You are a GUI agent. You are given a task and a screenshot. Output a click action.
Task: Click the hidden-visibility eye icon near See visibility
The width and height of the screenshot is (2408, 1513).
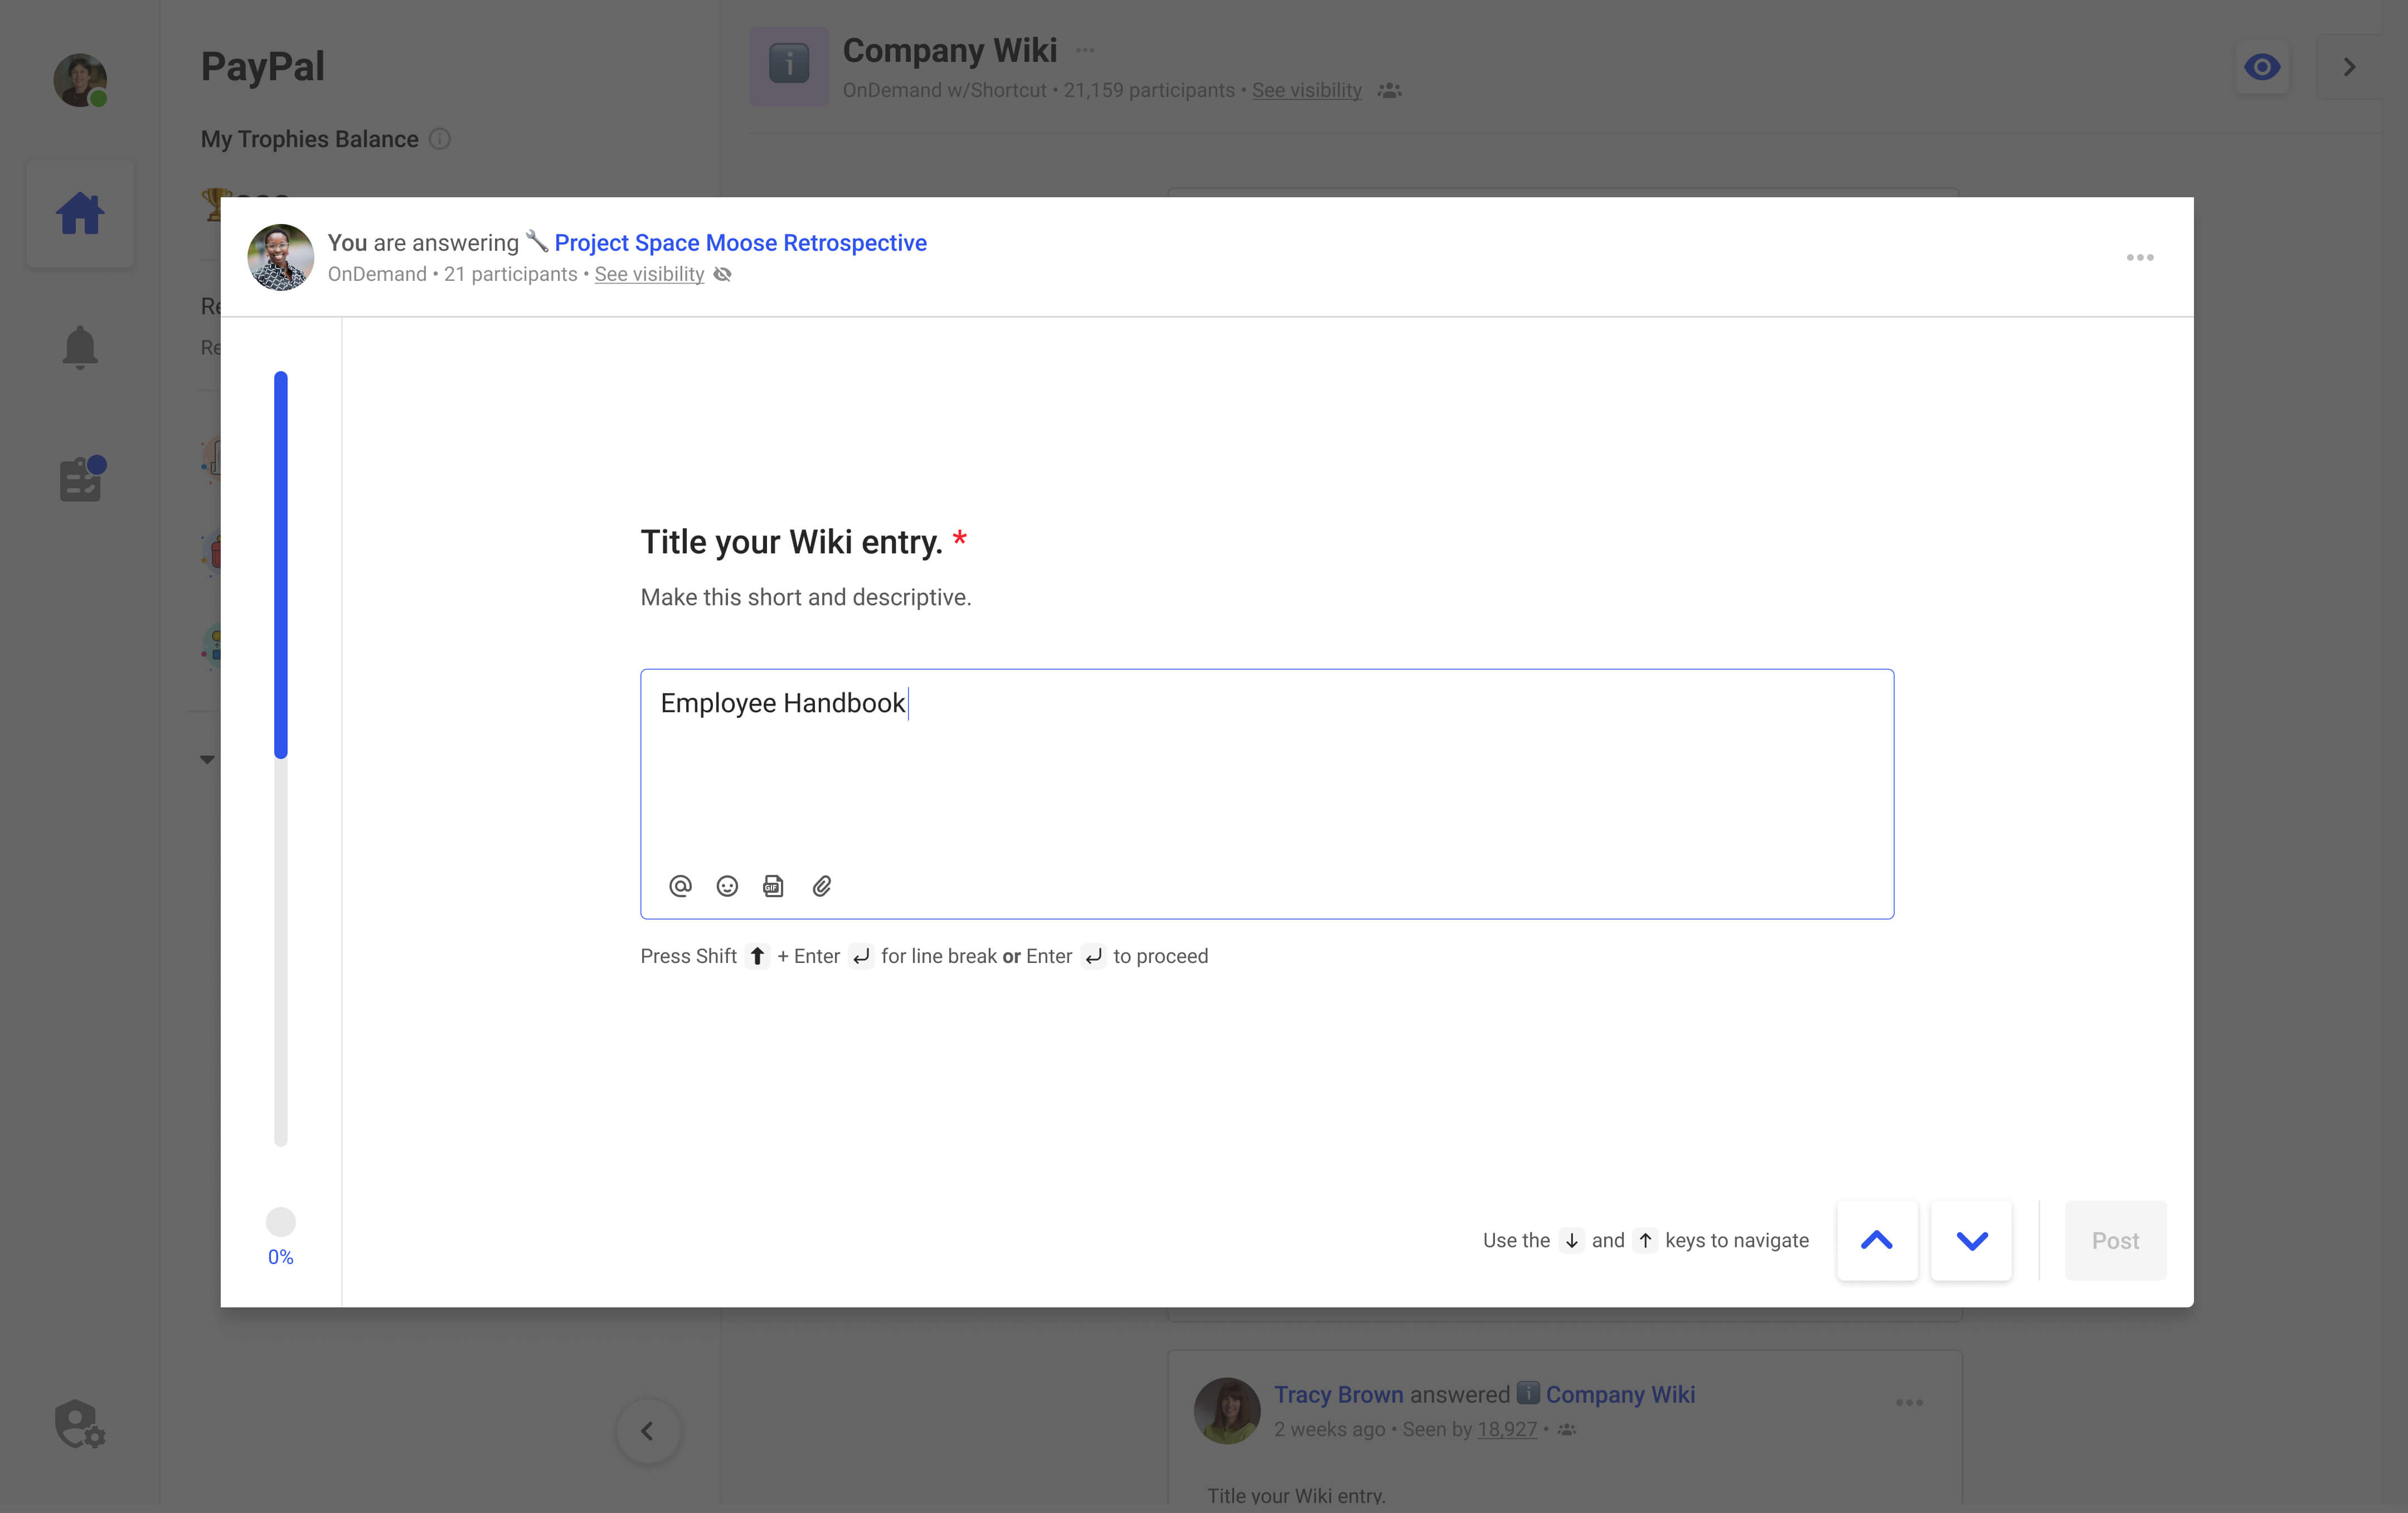(x=722, y=274)
